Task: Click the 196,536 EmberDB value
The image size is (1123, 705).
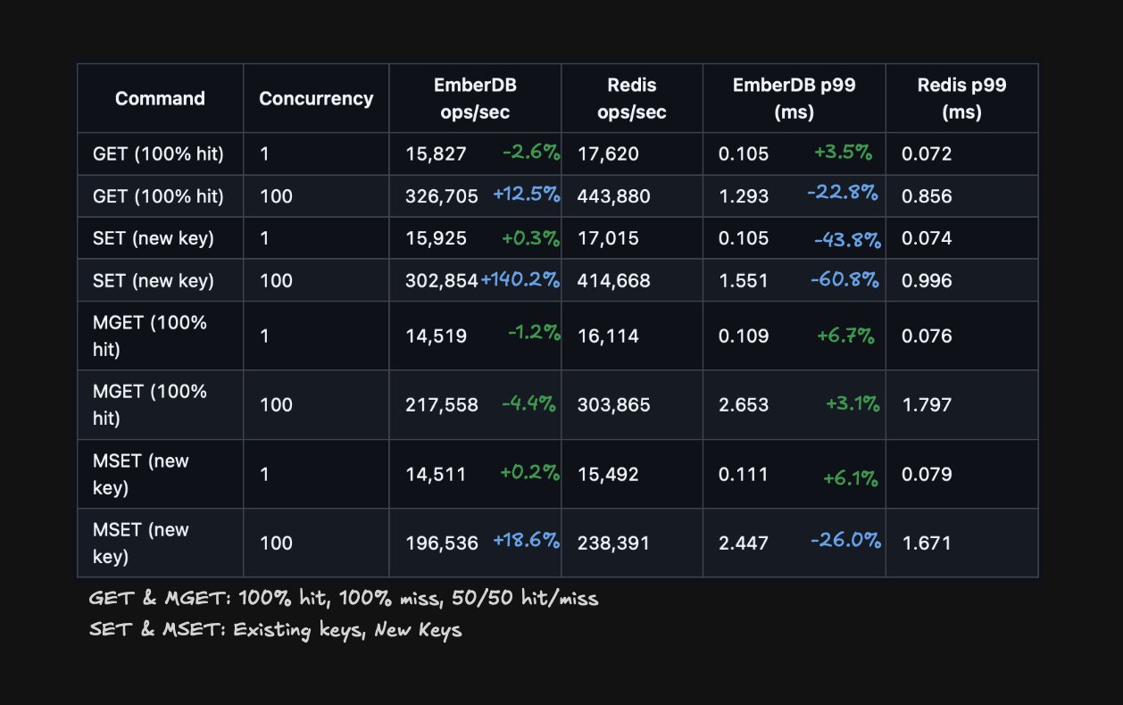Action: point(442,543)
